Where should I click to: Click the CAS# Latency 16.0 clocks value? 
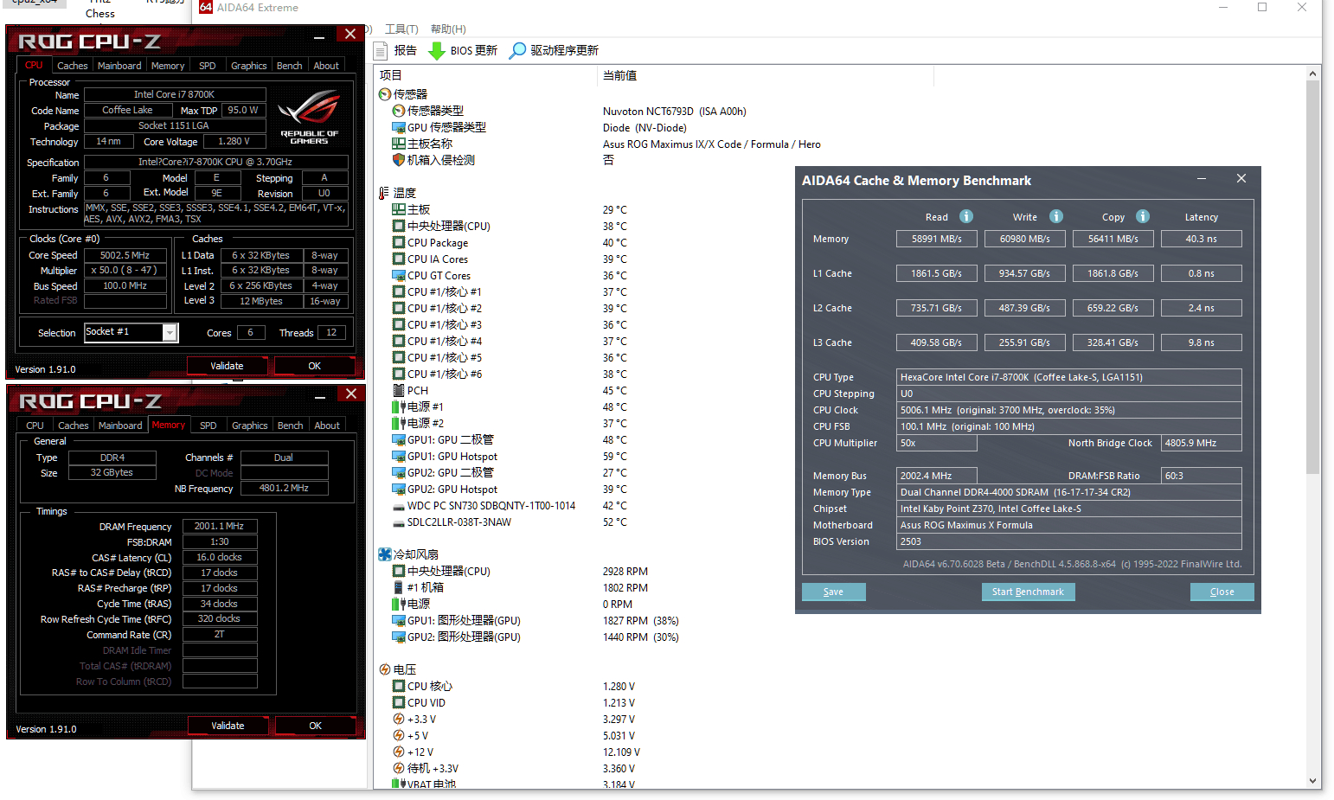219,557
